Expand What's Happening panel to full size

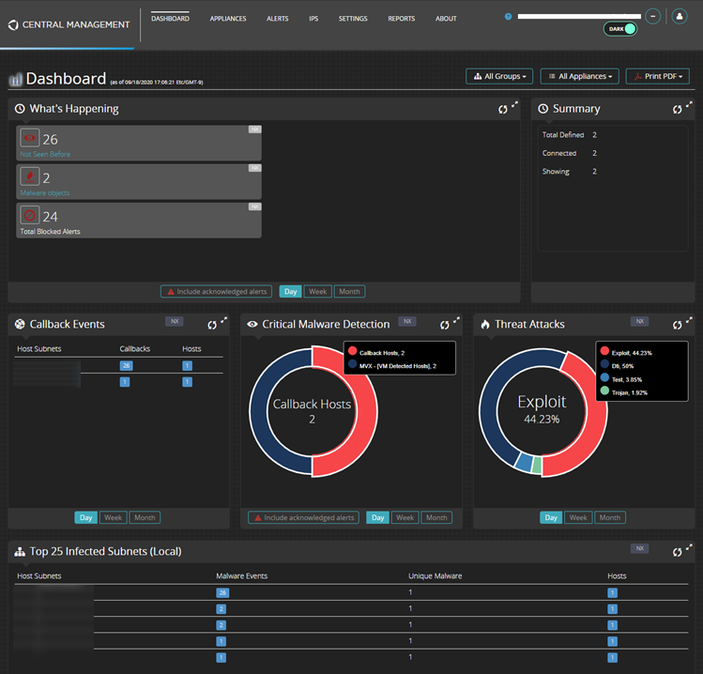click(x=514, y=104)
